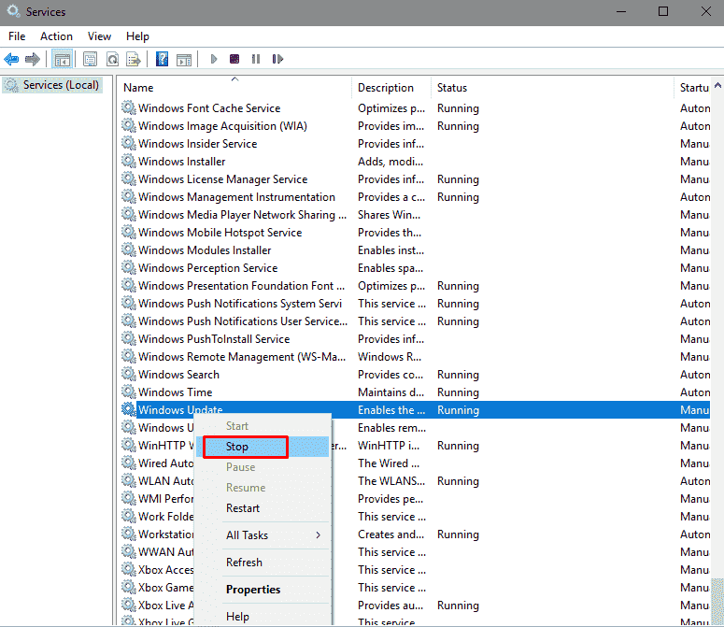
Task: Click the Back arrow toolbar icon
Action: coord(11,59)
